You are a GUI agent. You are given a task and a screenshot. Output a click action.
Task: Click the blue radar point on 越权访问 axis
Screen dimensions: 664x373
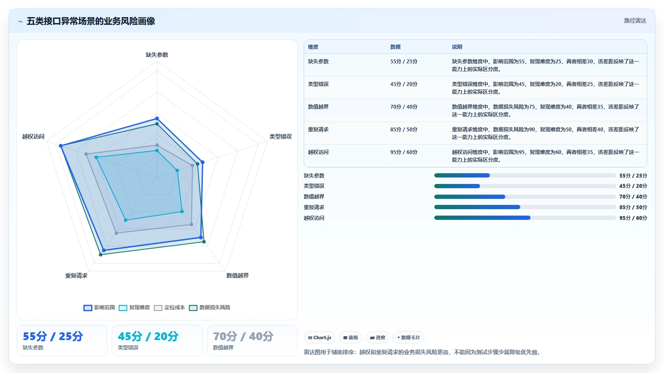click(x=61, y=146)
